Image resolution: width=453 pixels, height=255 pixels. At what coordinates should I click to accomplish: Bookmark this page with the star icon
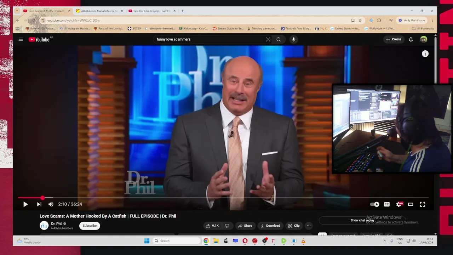coord(360,21)
